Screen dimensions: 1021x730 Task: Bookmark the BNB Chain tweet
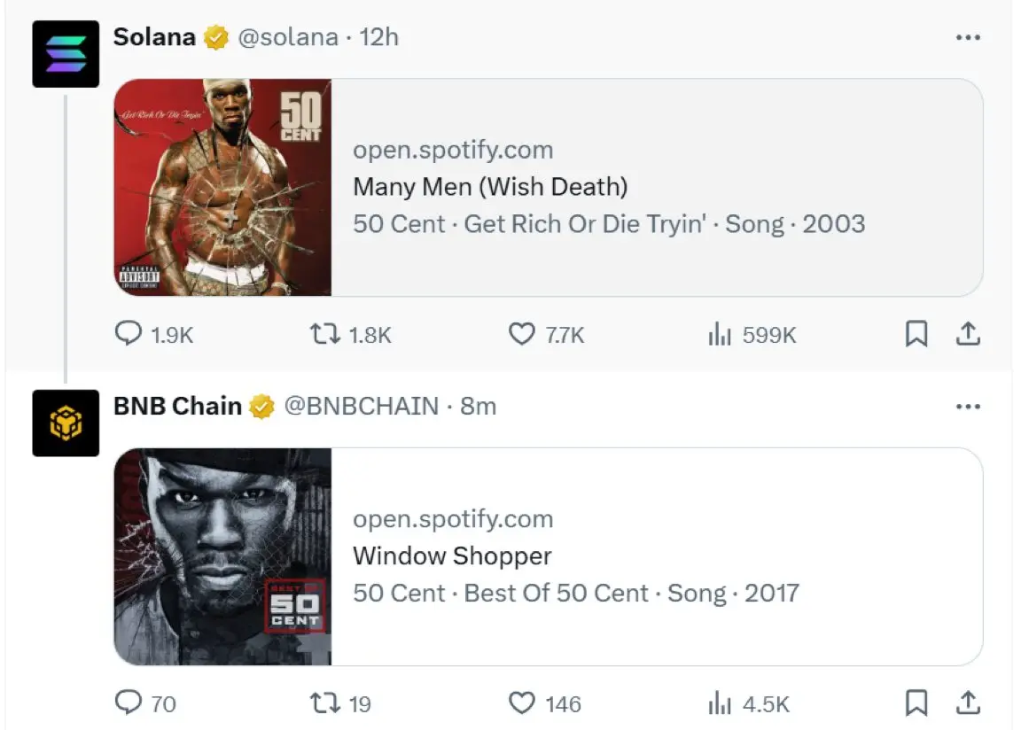pos(916,703)
